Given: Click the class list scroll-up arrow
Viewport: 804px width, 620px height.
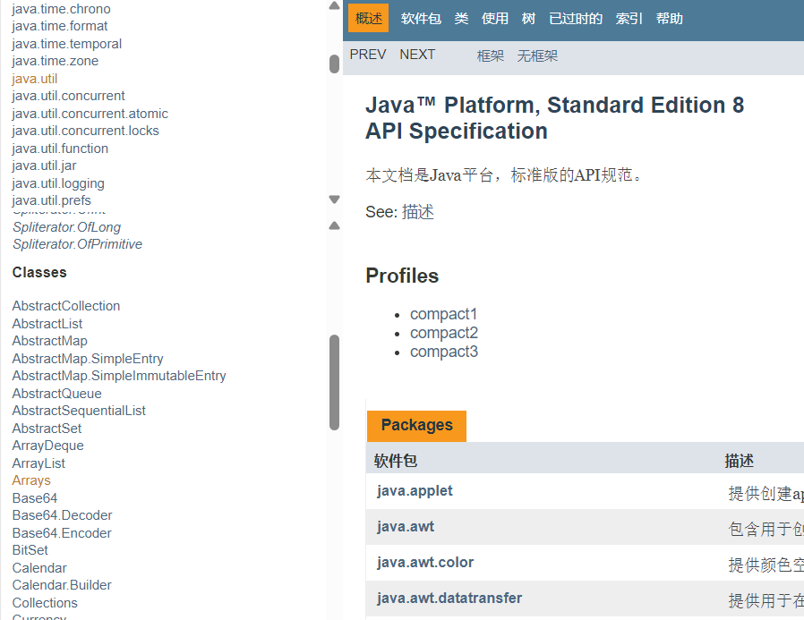Looking at the screenshot, I should 334,225.
